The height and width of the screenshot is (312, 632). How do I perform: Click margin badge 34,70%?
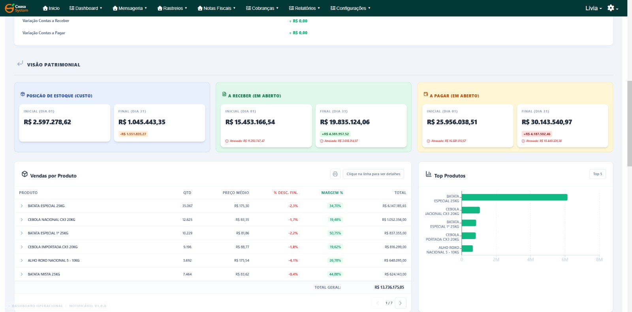tap(335, 206)
